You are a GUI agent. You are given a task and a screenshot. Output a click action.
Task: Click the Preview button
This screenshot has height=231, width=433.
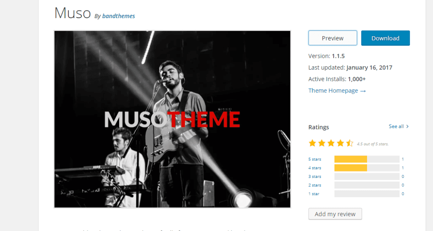click(332, 38)
